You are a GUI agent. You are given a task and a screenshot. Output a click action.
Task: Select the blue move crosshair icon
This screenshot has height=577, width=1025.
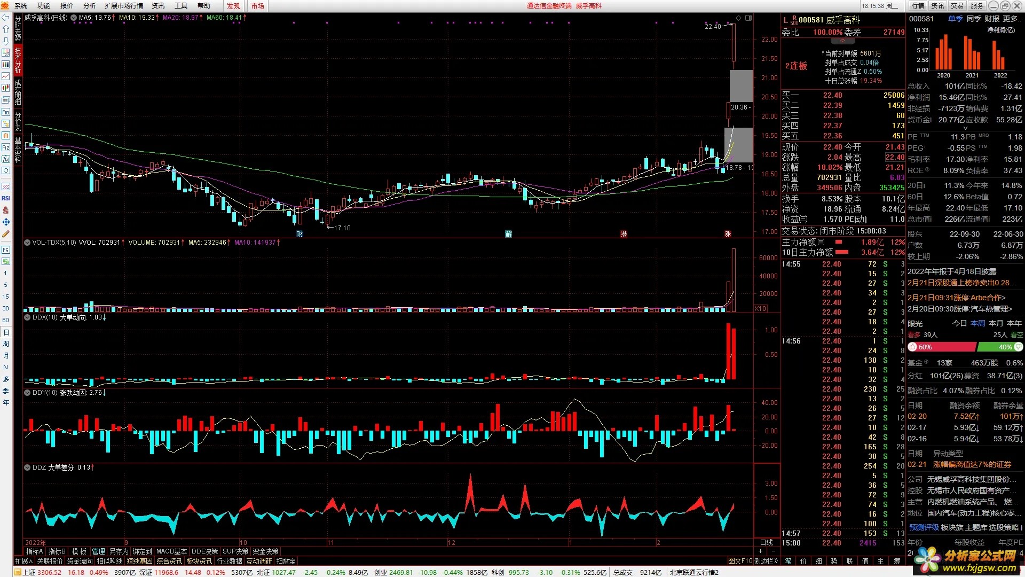6,222
